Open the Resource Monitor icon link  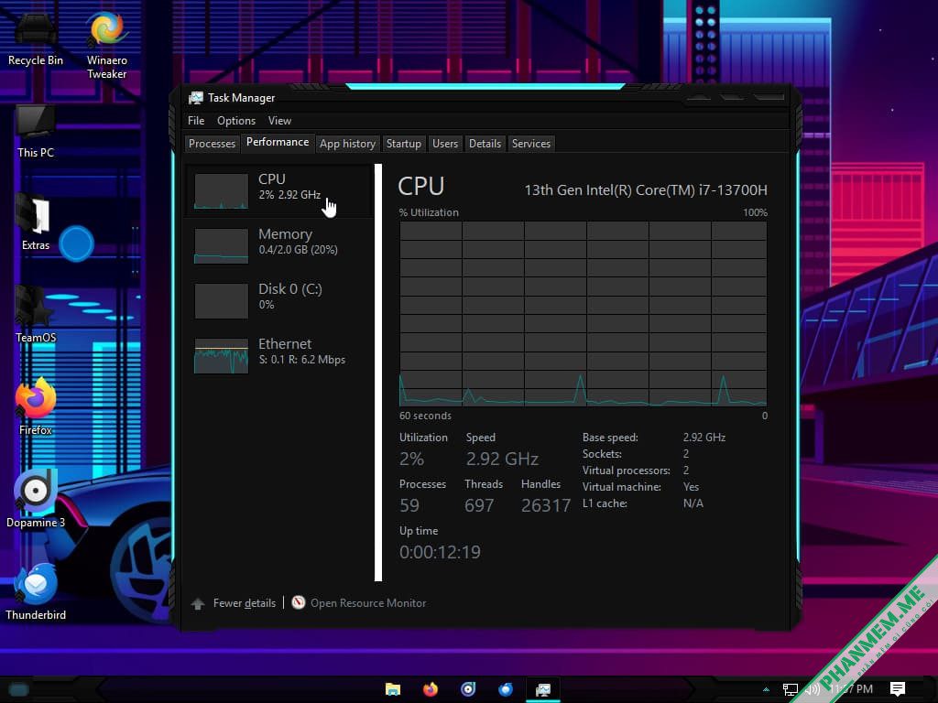[358, 602]
